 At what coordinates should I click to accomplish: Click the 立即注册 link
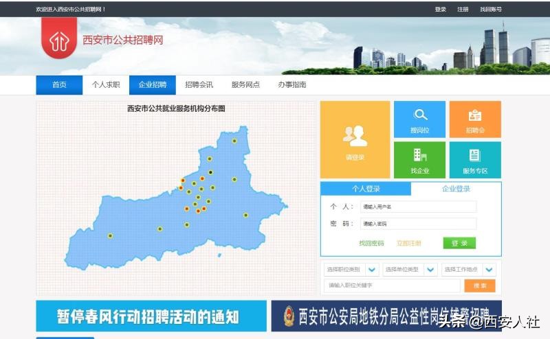[408, 243]
